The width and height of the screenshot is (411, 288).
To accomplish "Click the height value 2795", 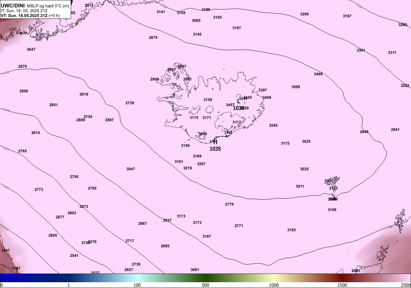I will click(x=74, y=177).
